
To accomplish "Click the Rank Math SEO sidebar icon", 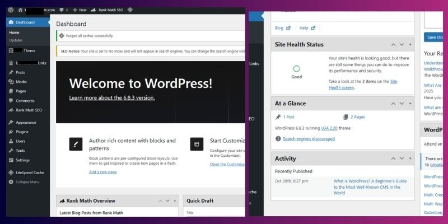I will pyautogui.click(x=11, y=110).
